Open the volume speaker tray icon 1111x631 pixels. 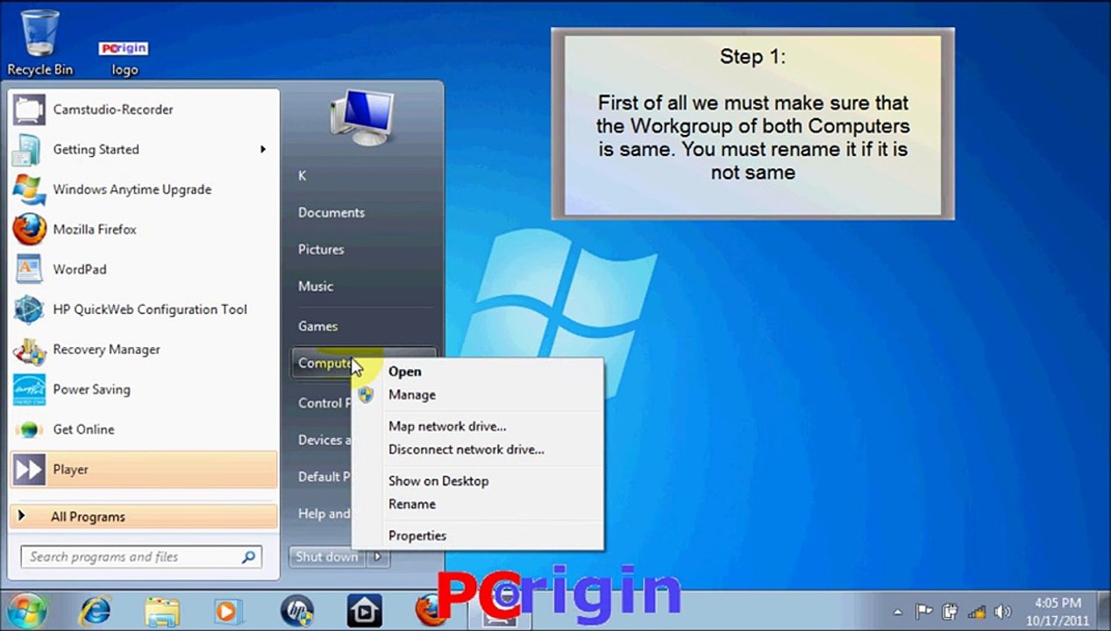[1002, 612]
